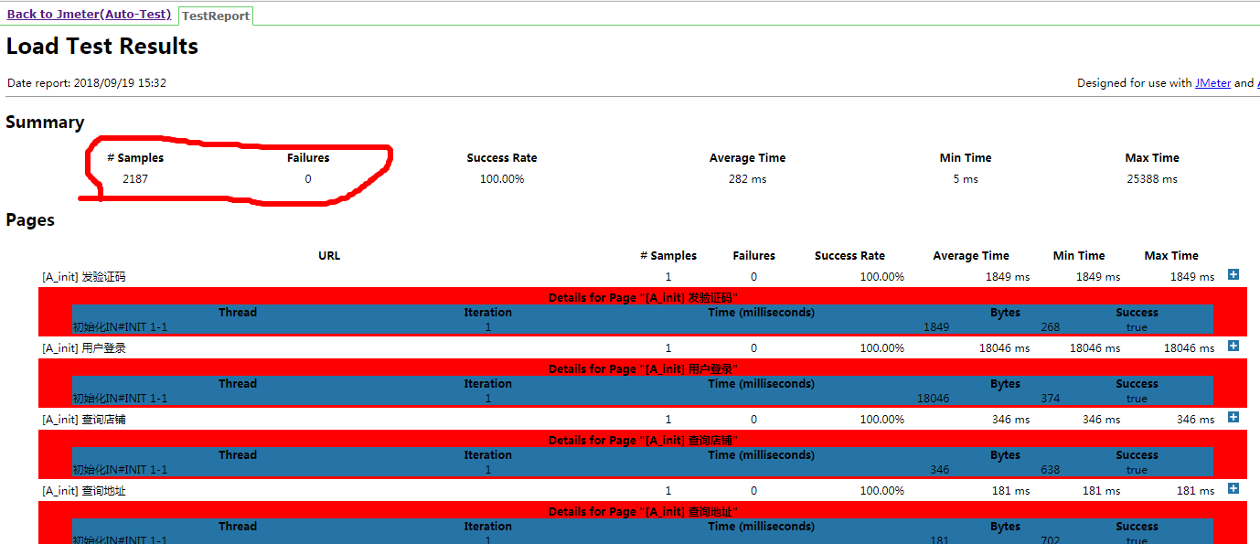Click the Success header in 发验证码 details
1260x544 pixels.
(1137, 313)
